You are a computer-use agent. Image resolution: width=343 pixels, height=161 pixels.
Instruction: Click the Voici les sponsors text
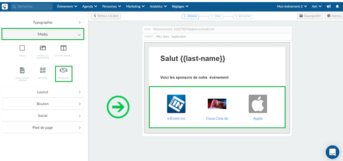click(194, 77)
